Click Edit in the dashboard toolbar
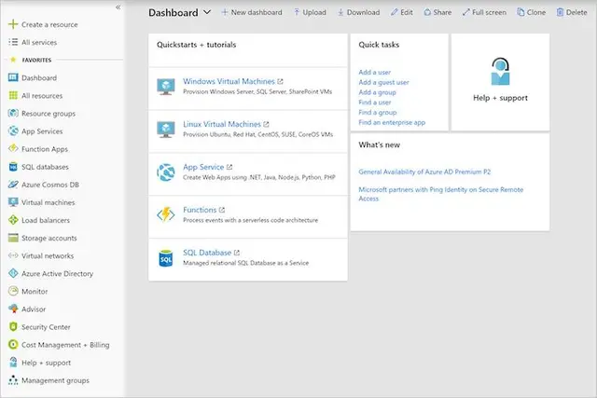597x398 pixels. click(x=402, y=12)
